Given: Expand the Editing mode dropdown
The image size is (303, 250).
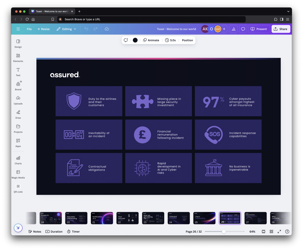Looking at the screenshot, I should 66,29.
